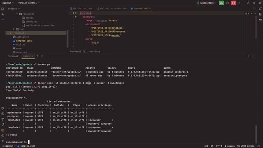Open more run actions vertical dots
The height and width of the screenshot is (148, 263).
point(240,3)
